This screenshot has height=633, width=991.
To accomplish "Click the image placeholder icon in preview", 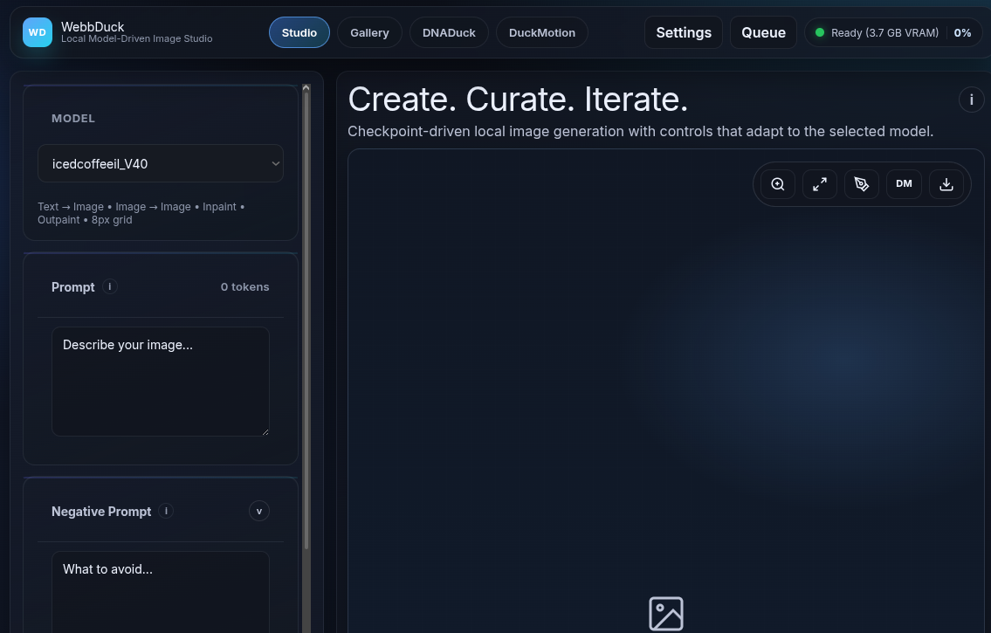I will [666, 614].
